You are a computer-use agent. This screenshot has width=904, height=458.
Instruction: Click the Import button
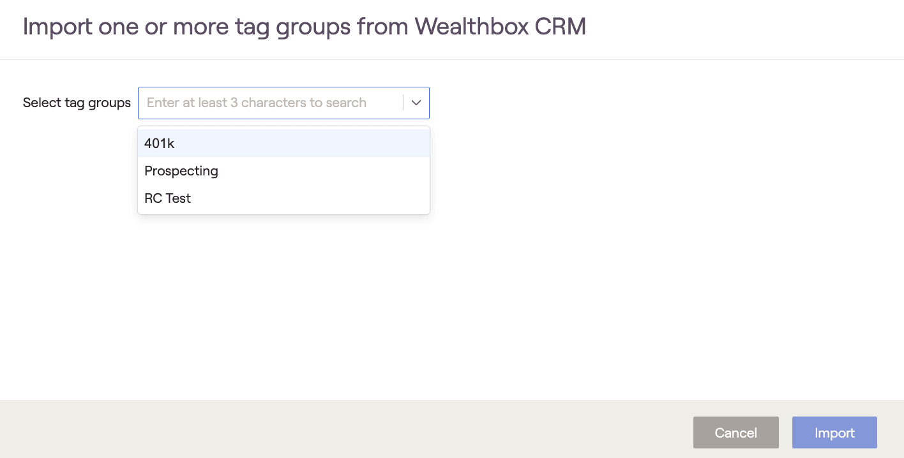point(834,432)
